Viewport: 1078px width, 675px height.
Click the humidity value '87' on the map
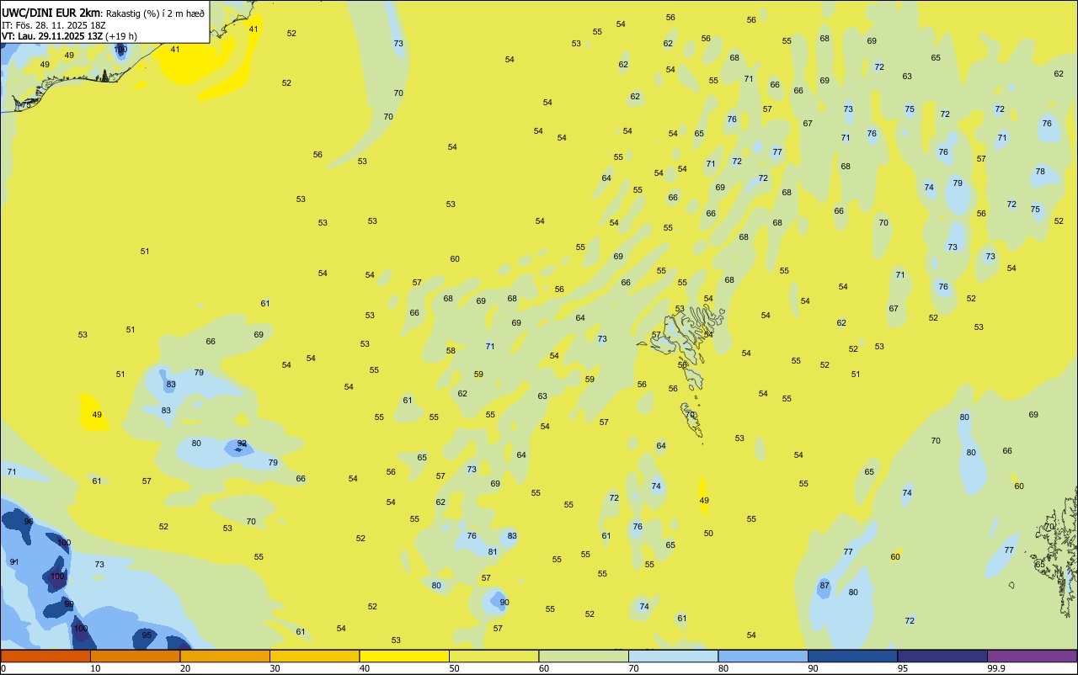click(825, 586)
